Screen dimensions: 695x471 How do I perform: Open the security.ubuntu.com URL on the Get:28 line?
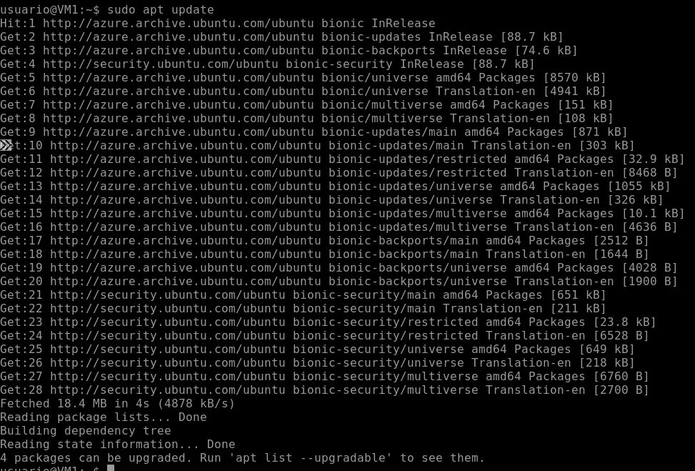168,390
